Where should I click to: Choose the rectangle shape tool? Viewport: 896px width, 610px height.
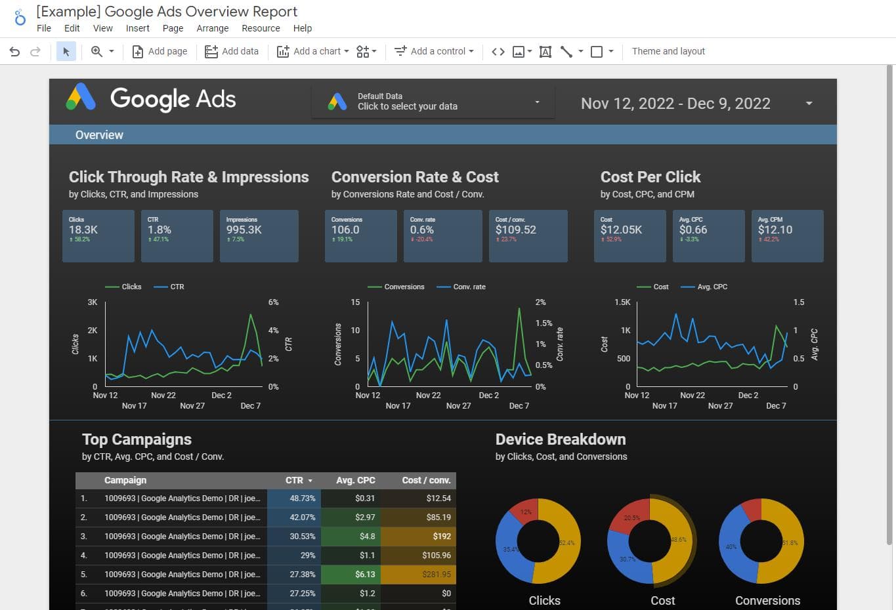597,51
